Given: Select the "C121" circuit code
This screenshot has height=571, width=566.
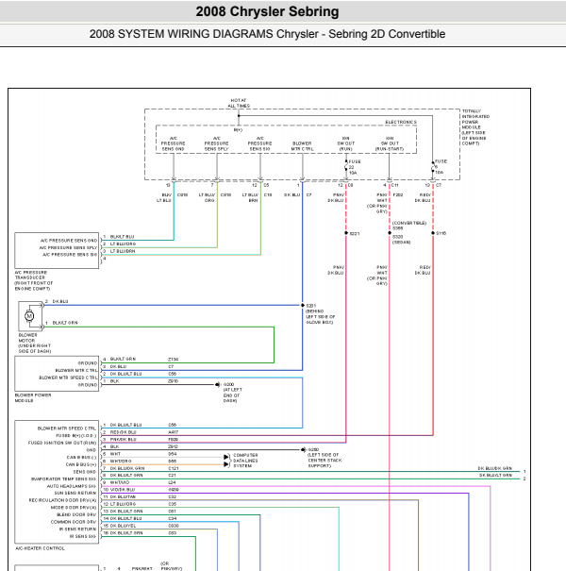Looking at the screenshot, I should (173, 468).
